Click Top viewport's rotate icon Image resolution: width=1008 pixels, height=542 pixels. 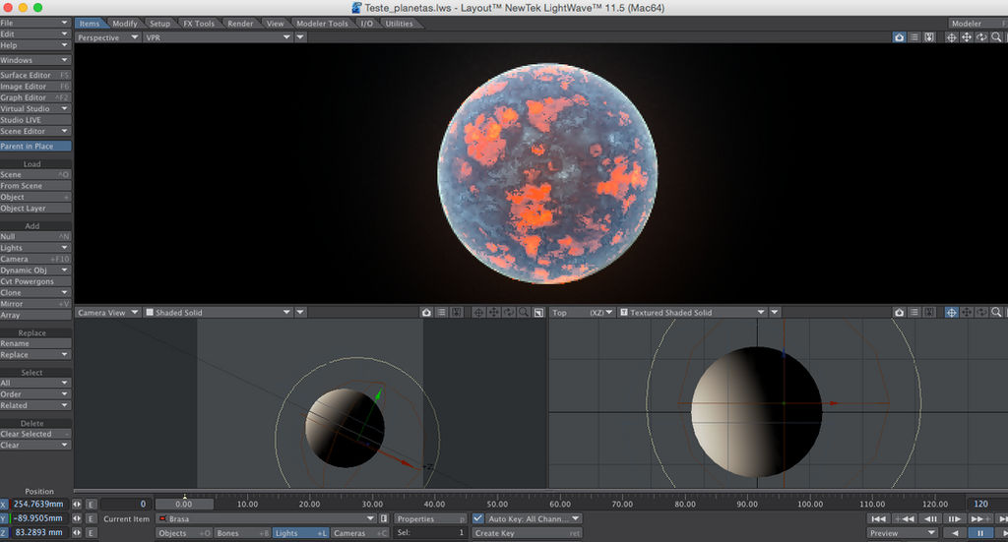[x=981, y=312]
